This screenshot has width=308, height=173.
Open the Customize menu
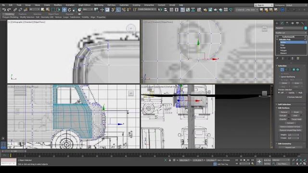point(124,5)
